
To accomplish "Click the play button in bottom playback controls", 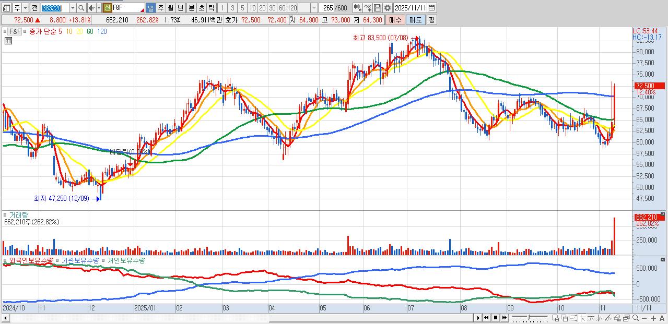I will [x=478, y=318].
